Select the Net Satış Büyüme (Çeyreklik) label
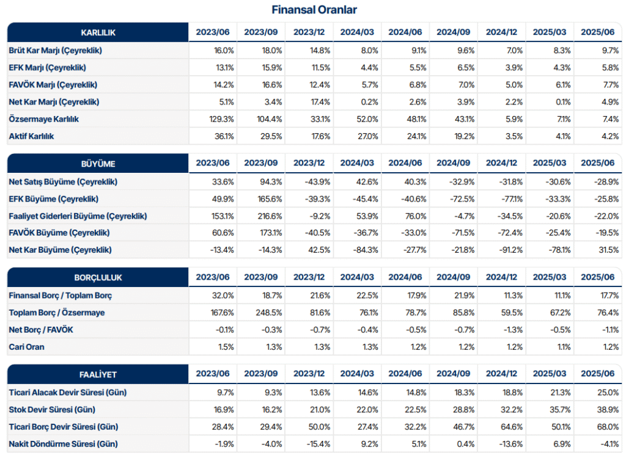 point(63,182)
